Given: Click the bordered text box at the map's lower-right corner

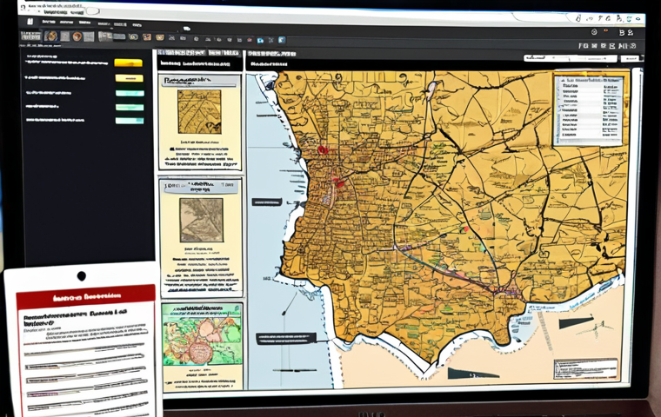Looking at the screenshot, I should point(585,369).
